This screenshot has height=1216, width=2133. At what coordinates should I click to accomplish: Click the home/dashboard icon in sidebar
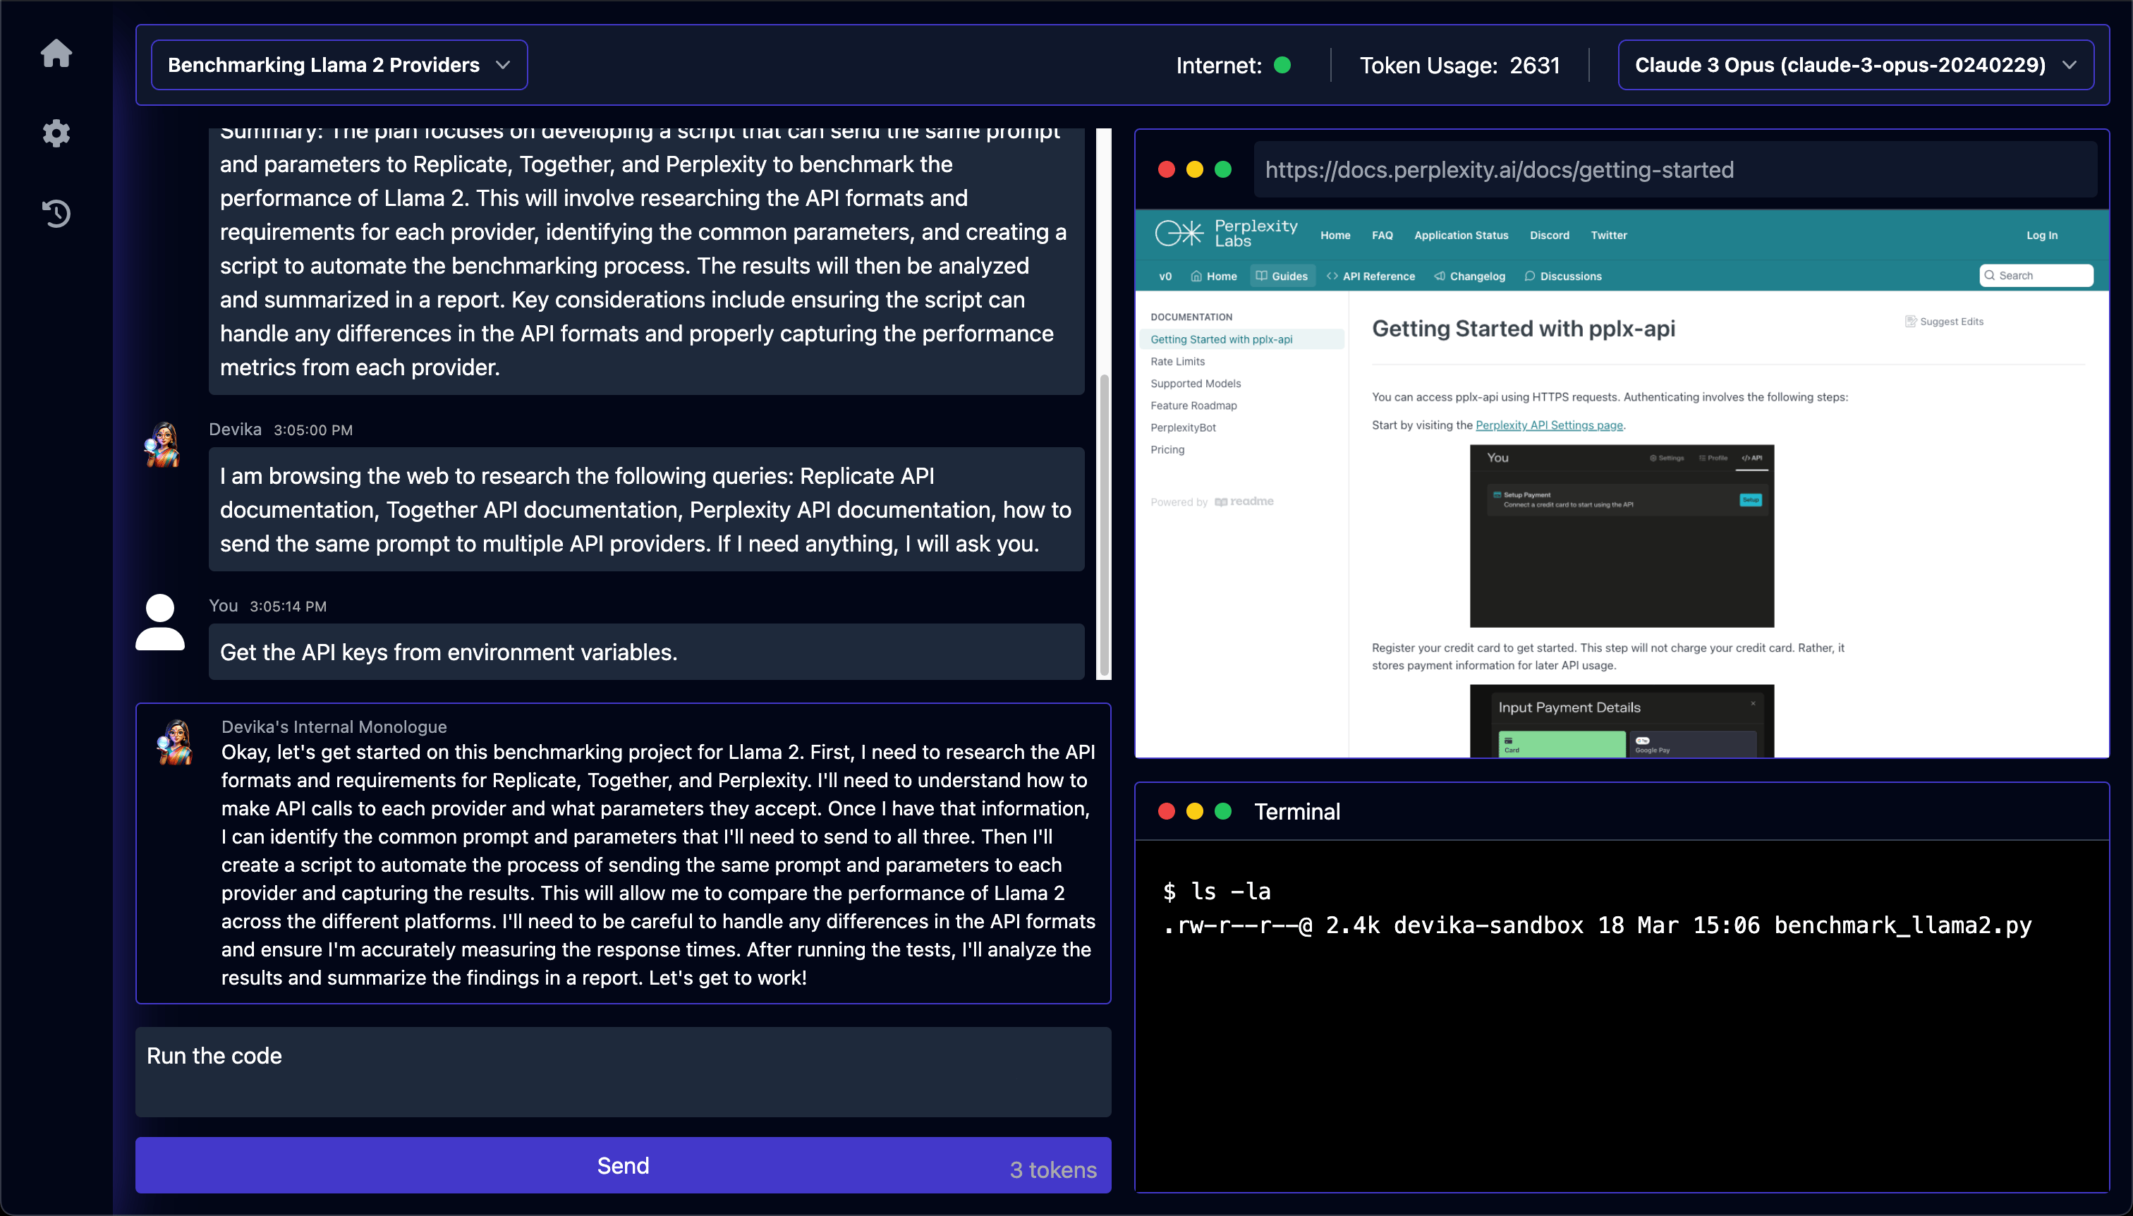tap(57, 54)
